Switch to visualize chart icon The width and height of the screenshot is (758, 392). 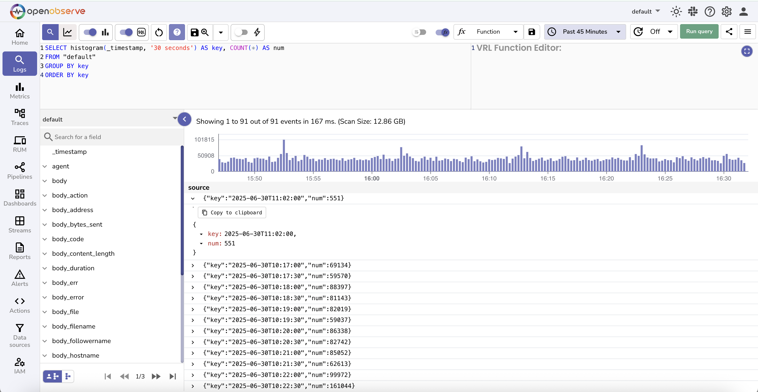tap(68, 32)
